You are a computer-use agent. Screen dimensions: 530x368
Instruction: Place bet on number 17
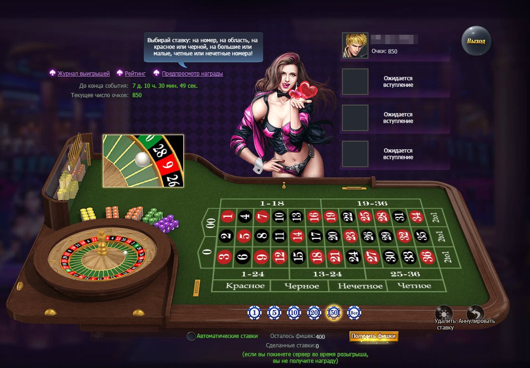point(316,236)
